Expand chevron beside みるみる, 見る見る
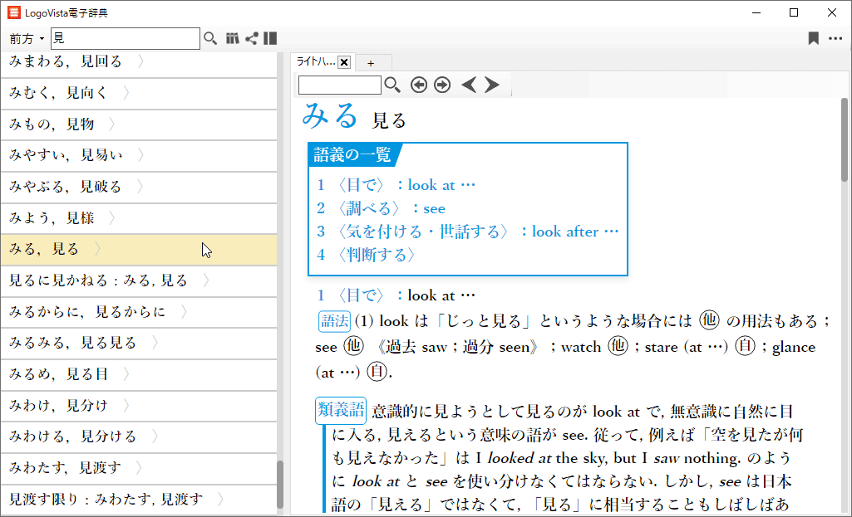This screenshot has width=852, height=517. coord(155,343)
